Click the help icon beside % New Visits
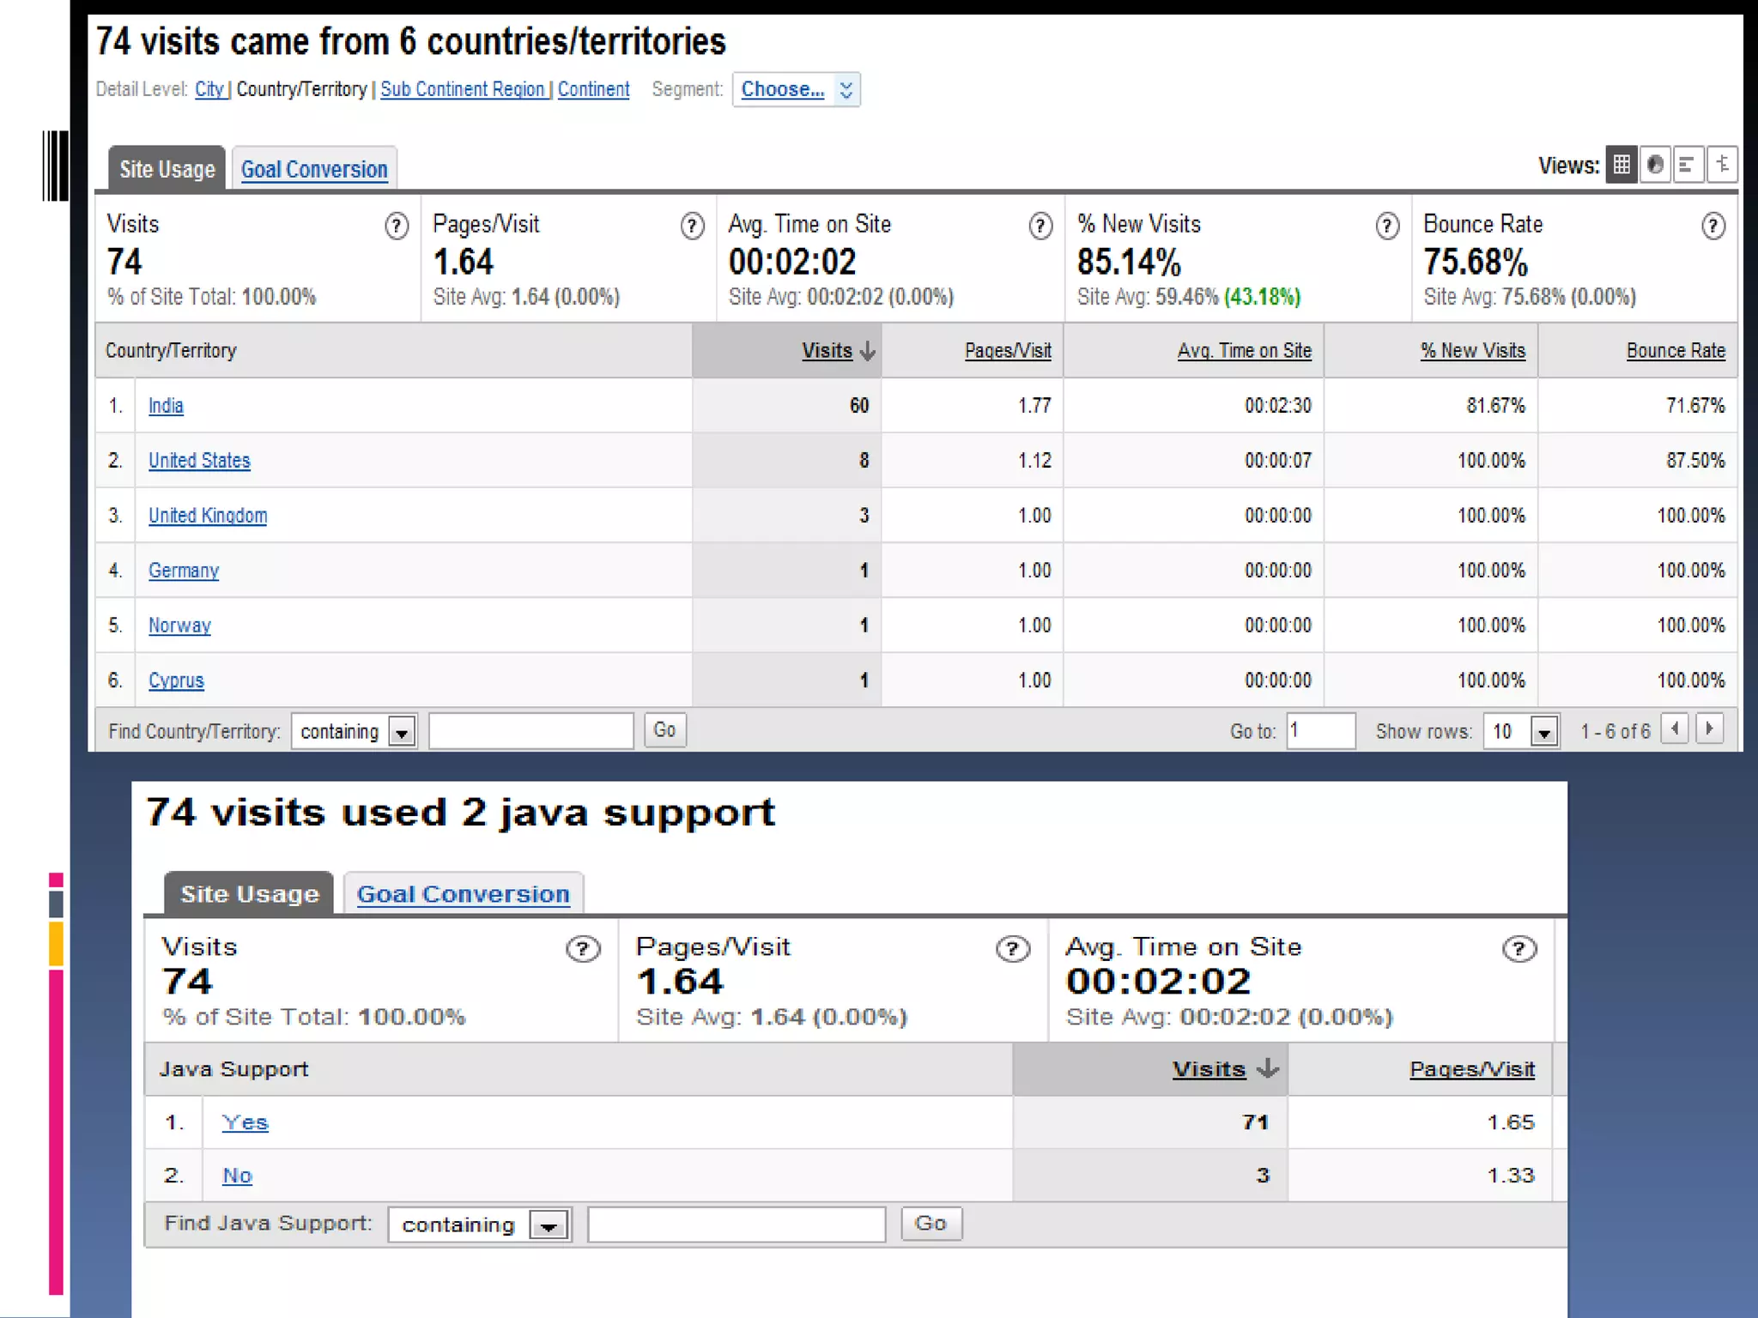This screenshot has height=1318, width=1758. pyautogui.click(x=1386, y=227)
